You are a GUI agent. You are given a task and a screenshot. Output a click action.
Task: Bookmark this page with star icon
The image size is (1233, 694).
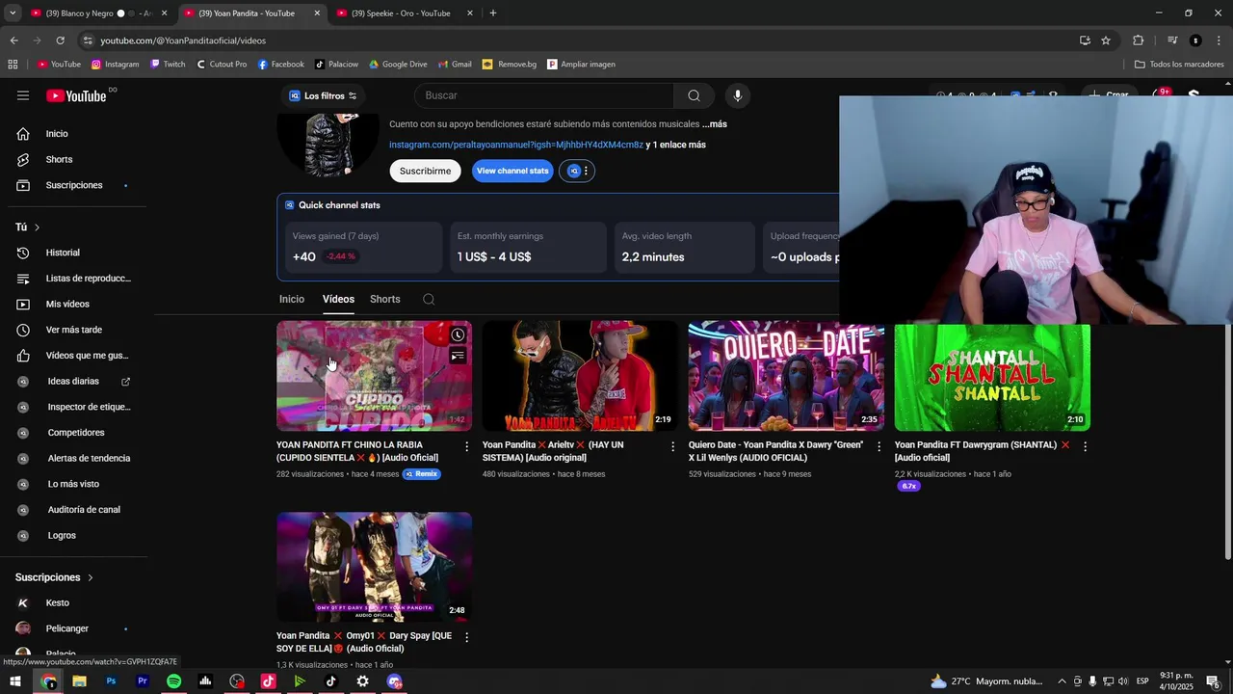(x=1106, y=40)
